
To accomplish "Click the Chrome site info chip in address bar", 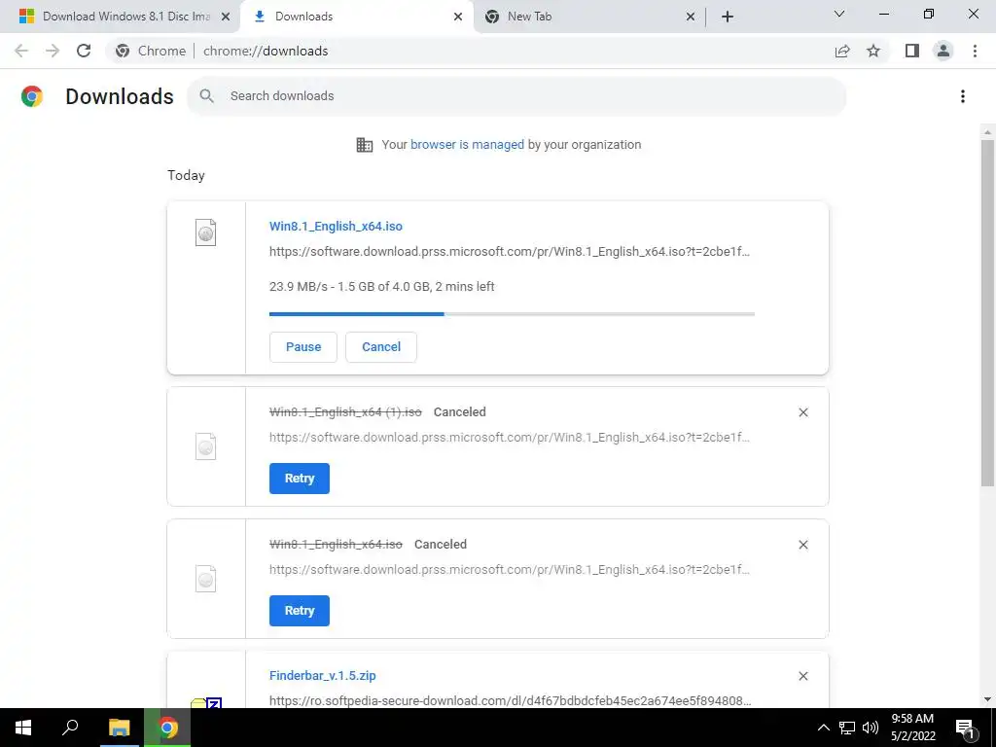I will pyautogui.click(x=151, y=51).
